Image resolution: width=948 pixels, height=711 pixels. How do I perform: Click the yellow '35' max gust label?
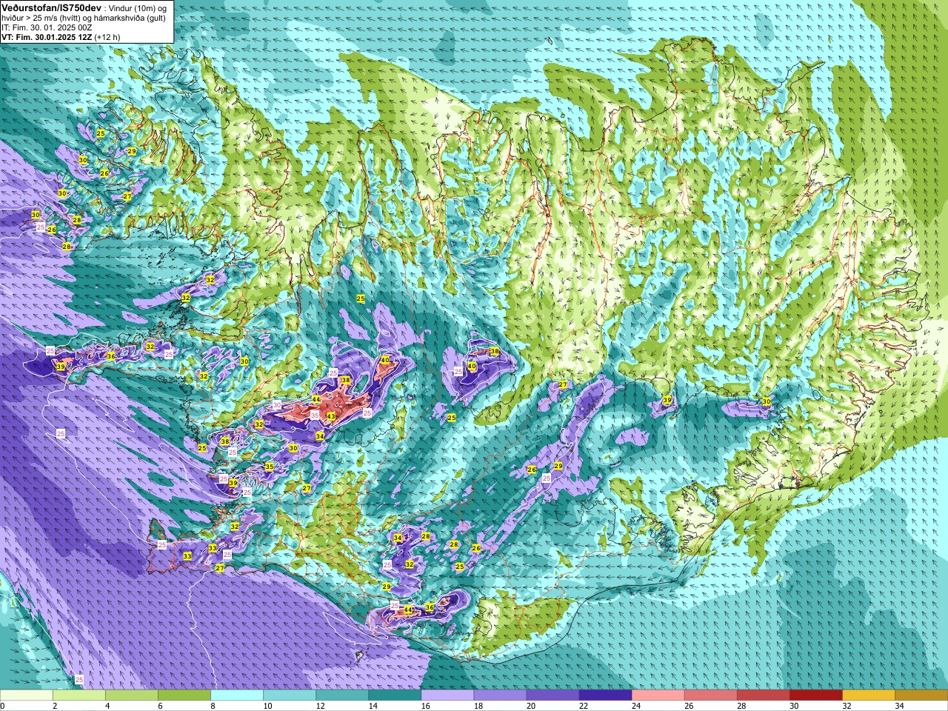coord(270,467)
